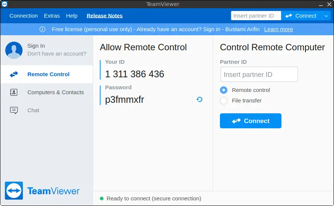The width and height of the screenshot is (334, 206).
Task: Switch to Remote Control tab
Action: [47, 74]
